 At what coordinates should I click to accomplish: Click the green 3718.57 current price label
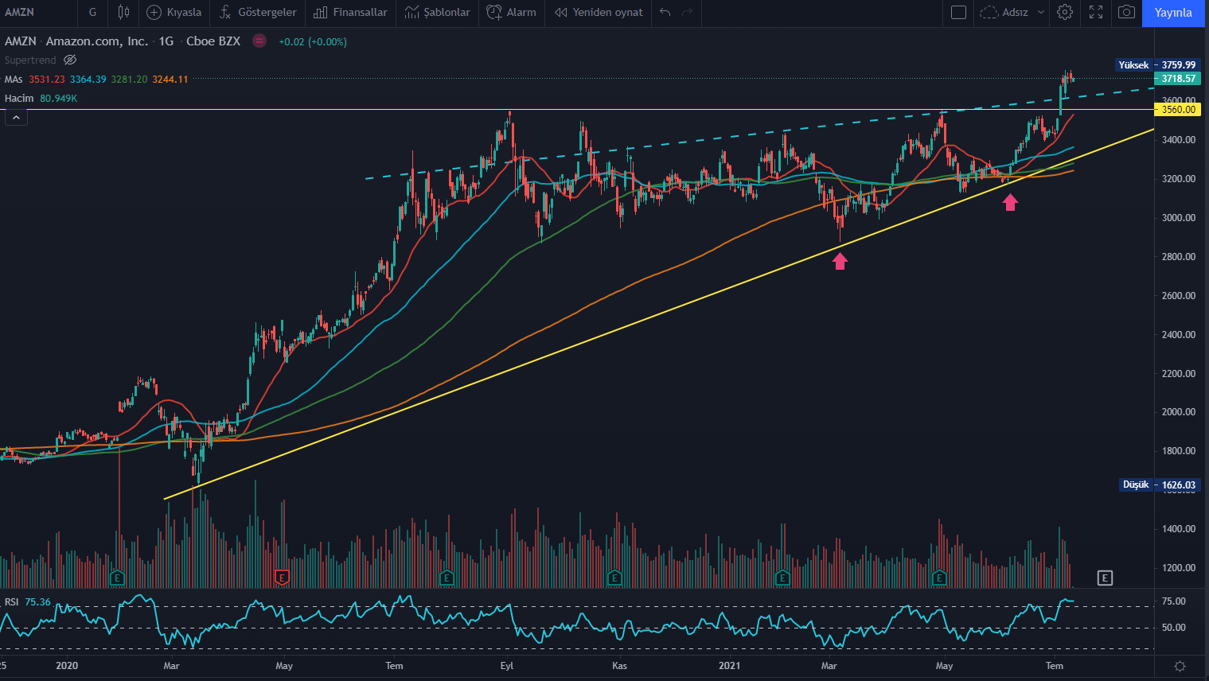1178,79
